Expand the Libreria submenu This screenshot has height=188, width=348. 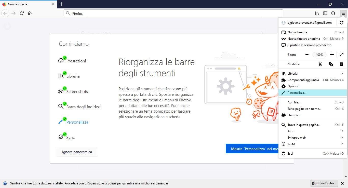[313, 74]
